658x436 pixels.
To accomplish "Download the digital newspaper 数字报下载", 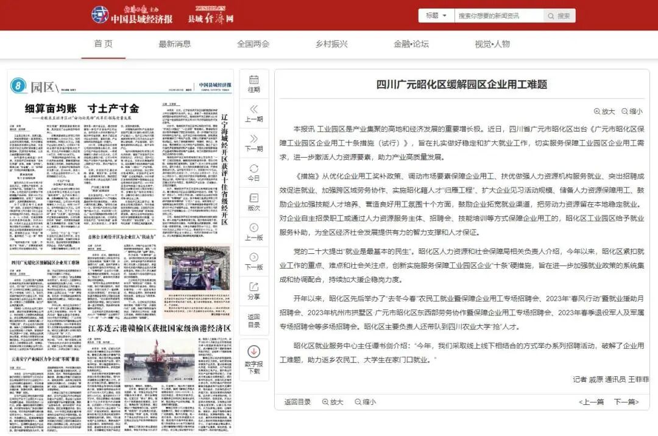I will coord(254,360).
